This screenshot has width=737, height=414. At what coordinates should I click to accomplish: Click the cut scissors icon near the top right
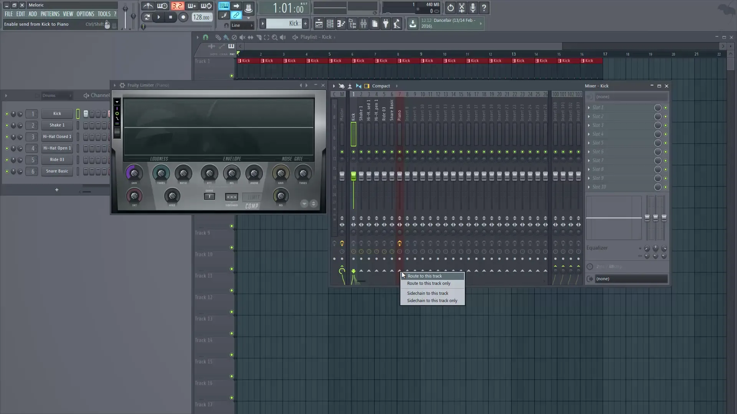point(462,8)
